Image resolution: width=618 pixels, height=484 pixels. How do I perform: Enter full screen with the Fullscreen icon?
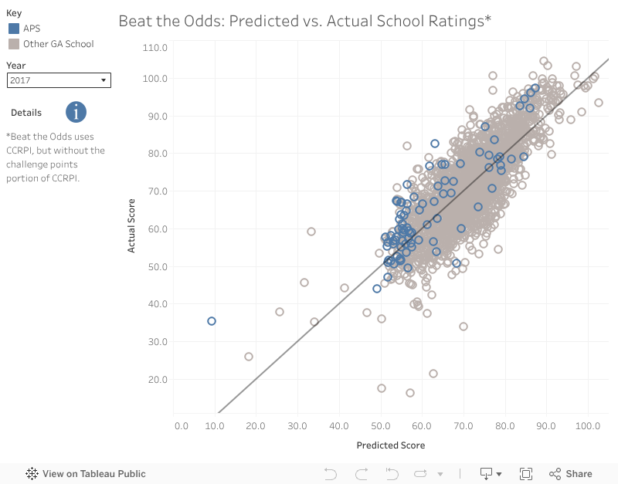pos(526,474)
